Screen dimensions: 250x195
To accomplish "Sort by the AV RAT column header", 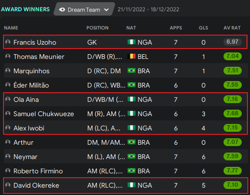I will pos(232,28).
